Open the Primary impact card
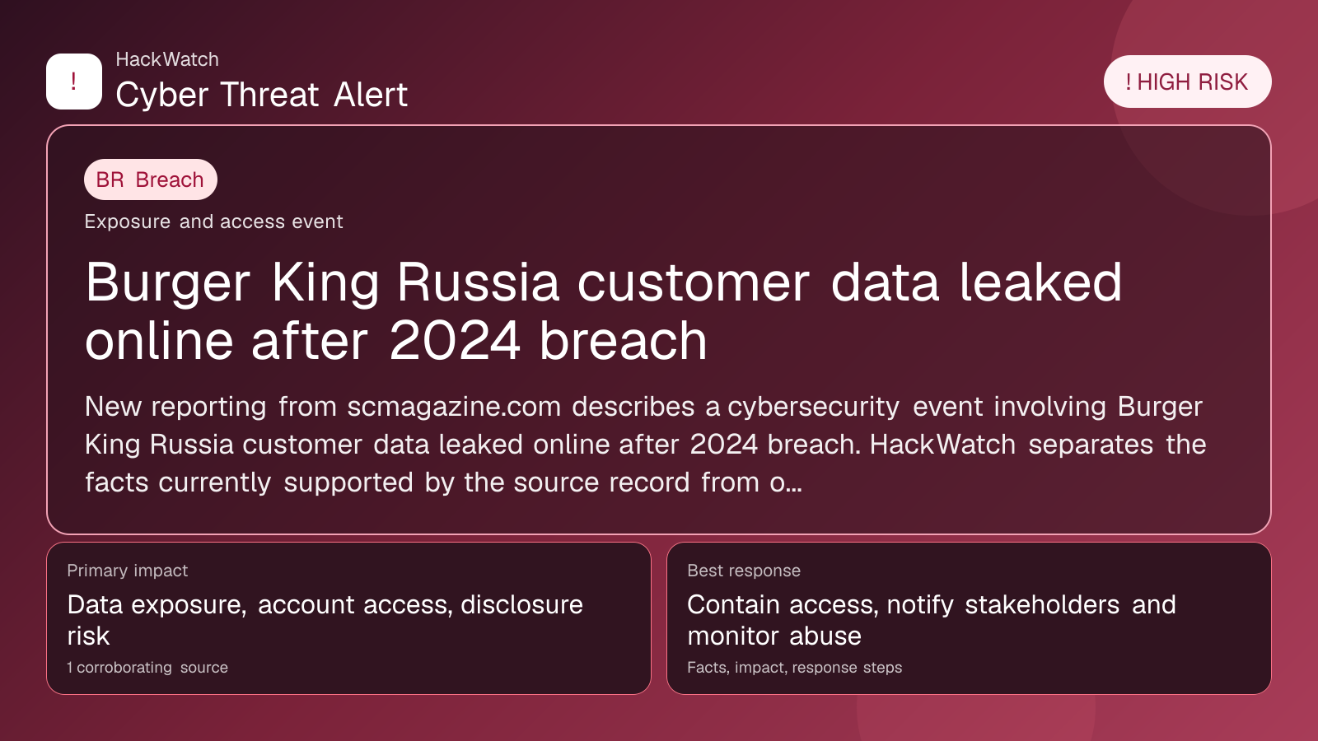1318x741 pixels. click(348, 618)
